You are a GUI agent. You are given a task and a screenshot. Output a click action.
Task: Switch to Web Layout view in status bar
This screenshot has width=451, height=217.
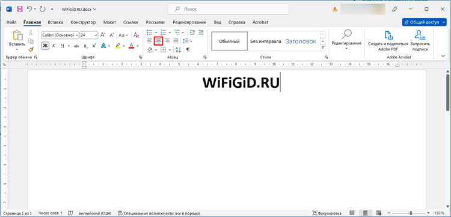click(x=378, y=213)
